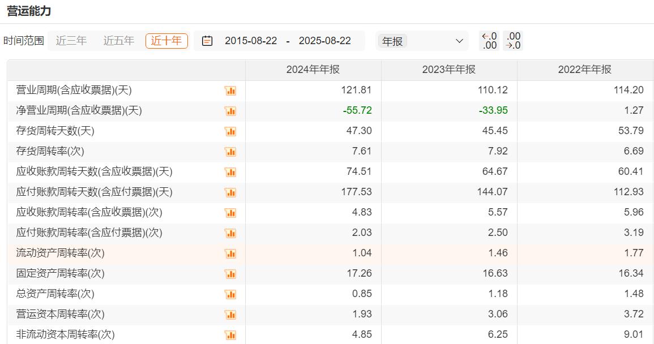Image resolution: width=654 pixels, height=344 pixels.
Task: Click value 9.01 in 2022 column
Action: 634,334
